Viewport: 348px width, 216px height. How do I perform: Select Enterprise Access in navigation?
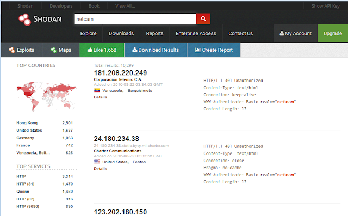click(196, 34)
